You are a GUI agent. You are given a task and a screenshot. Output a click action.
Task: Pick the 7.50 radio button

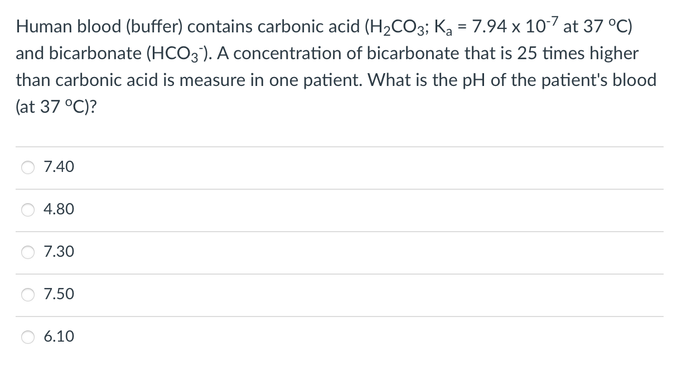28,294
